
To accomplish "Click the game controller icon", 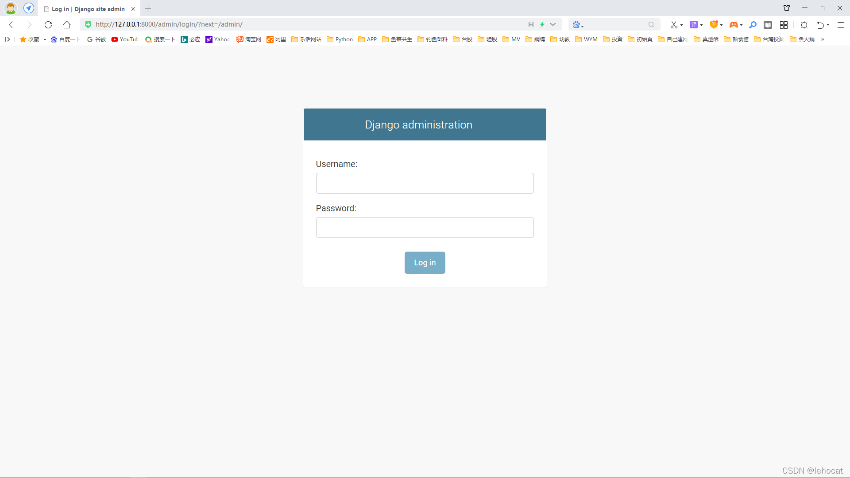I will click(734, 25).
